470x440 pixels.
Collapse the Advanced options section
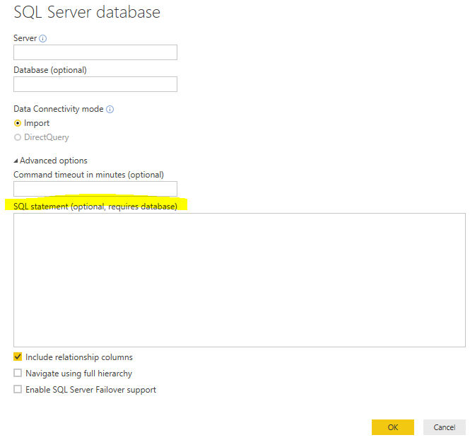pos(16,161)
